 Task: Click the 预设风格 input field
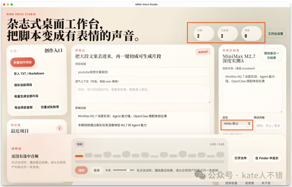click(x=268, y=126)
